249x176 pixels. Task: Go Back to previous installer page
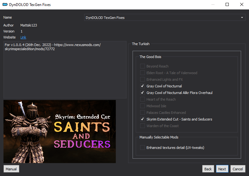point(208,169)
